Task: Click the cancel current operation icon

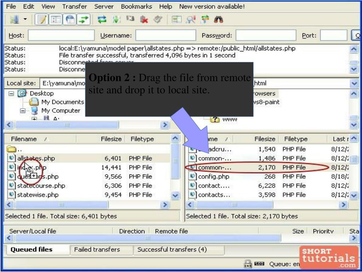Action: pyautogui.click(x=130, y=19)
